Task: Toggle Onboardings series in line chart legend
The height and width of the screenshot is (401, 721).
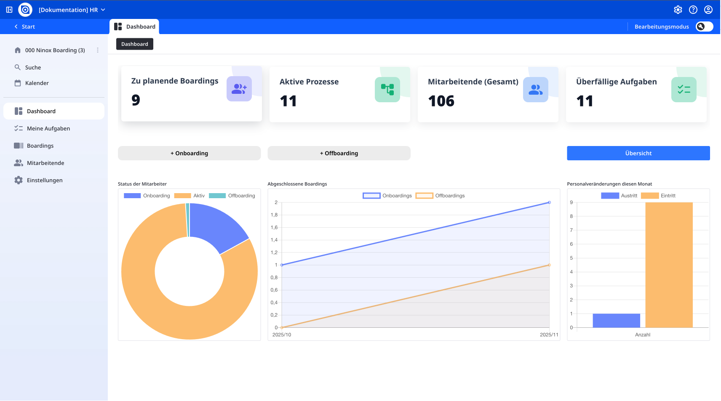Action: click(371, 196)
